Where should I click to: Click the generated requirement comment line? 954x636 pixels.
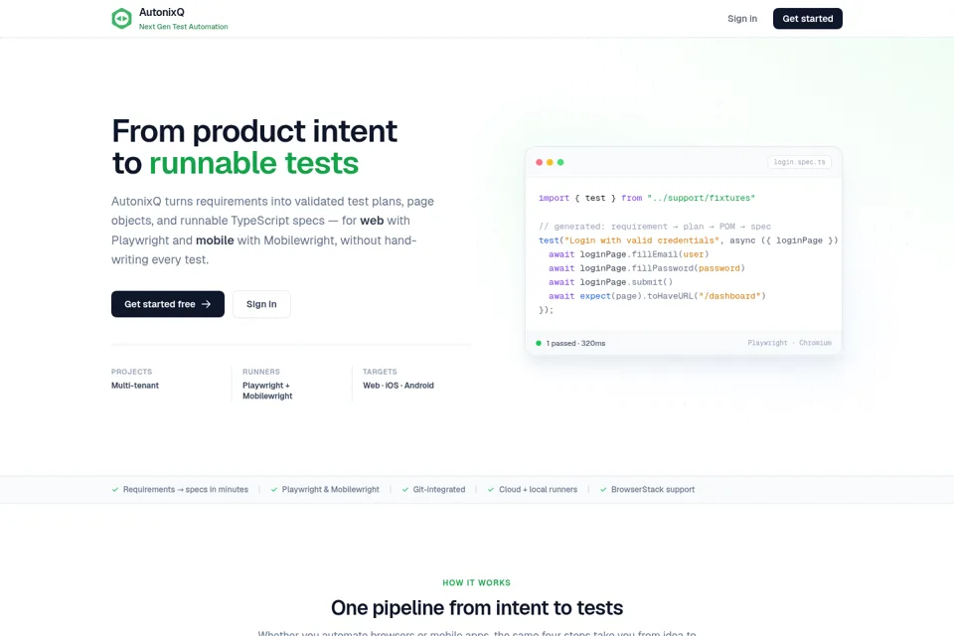655,227
